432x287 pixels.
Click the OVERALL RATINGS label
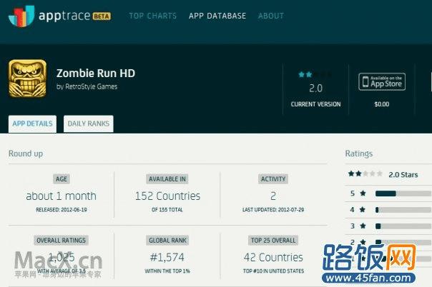click(62, 241)
